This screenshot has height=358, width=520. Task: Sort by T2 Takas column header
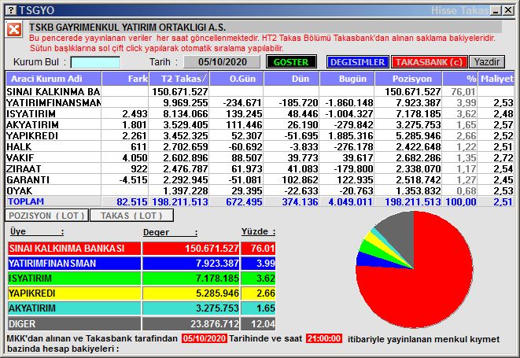[x=179, y=79]
